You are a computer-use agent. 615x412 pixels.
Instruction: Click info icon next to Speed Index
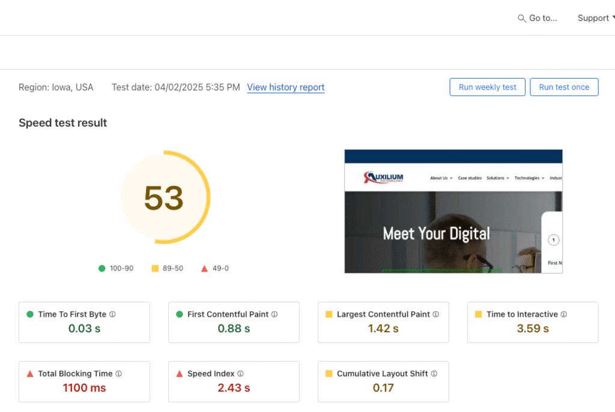tap(240, 374)
